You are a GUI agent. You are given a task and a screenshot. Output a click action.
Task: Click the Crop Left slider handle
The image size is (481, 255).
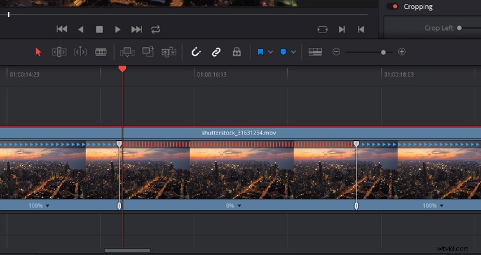point(459,28)
